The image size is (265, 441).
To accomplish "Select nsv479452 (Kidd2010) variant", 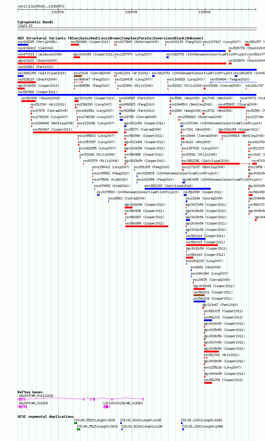I will pyautogui.click(x=112, y=186).
